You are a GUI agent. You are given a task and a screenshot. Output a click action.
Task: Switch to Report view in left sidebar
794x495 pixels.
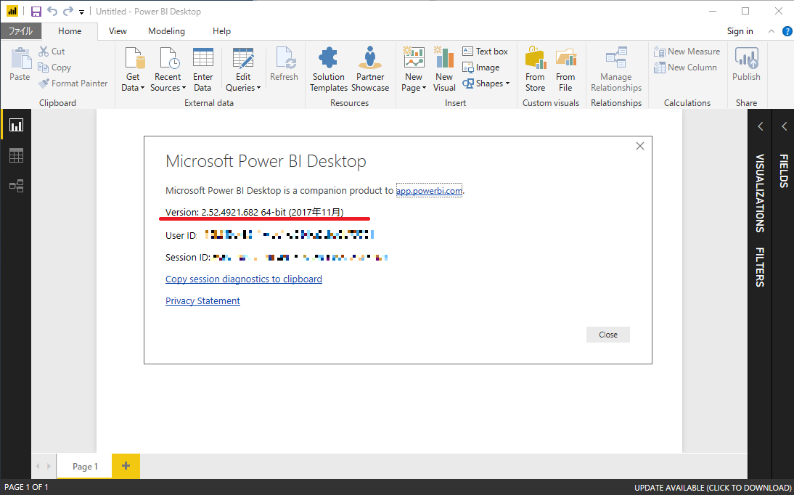click(x=16, y=125)
